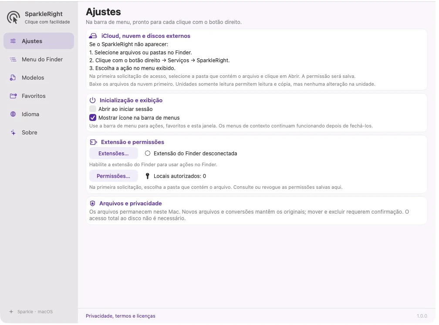
Task: Click the globe icon beside Idioma
Action: coord(13,114)
